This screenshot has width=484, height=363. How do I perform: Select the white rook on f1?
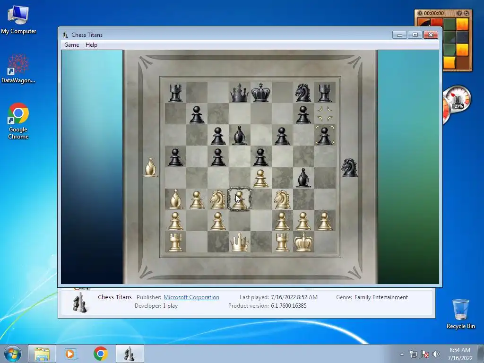[282, 242]
